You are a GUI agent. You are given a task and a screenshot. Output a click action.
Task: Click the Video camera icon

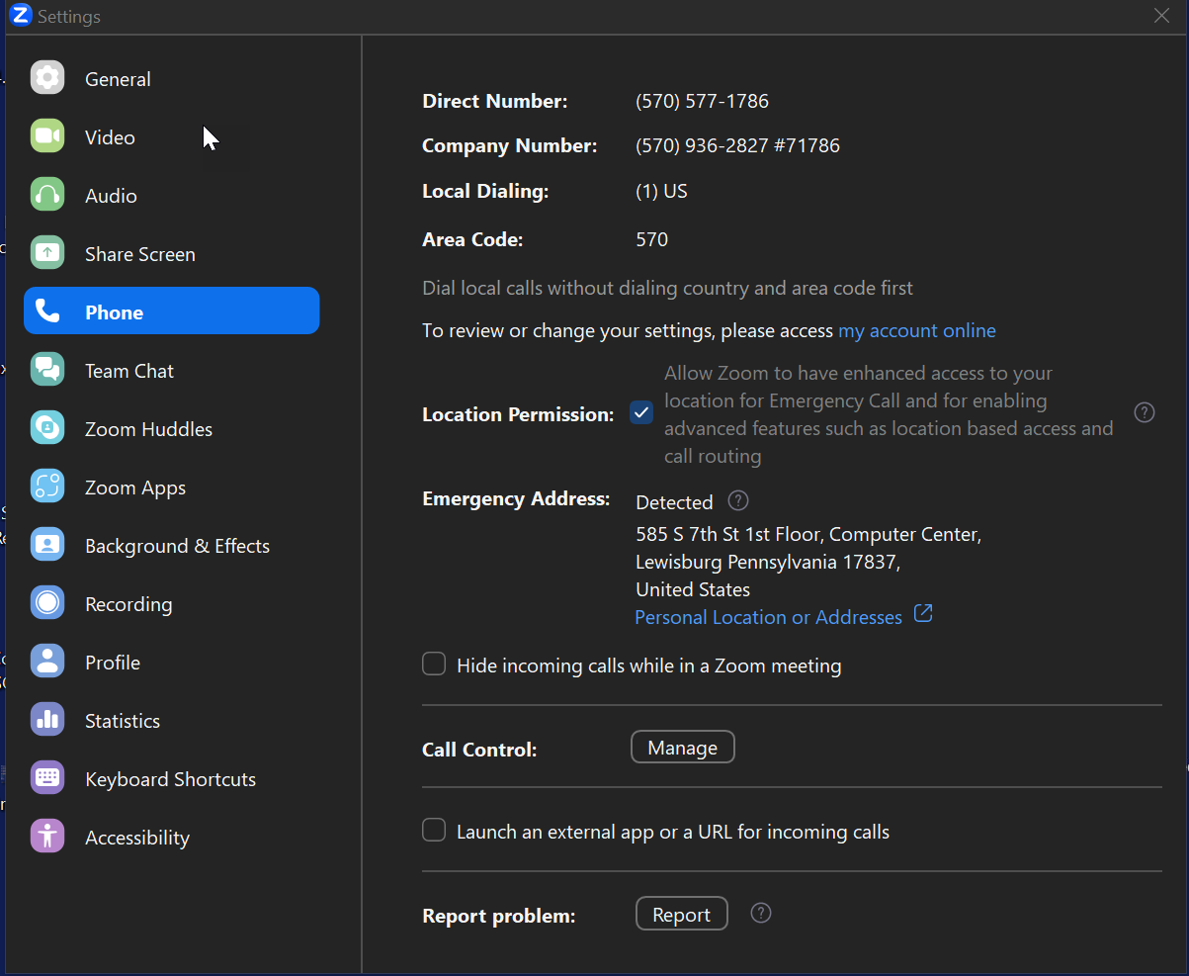pyautogui.click(x=47, y=136)
